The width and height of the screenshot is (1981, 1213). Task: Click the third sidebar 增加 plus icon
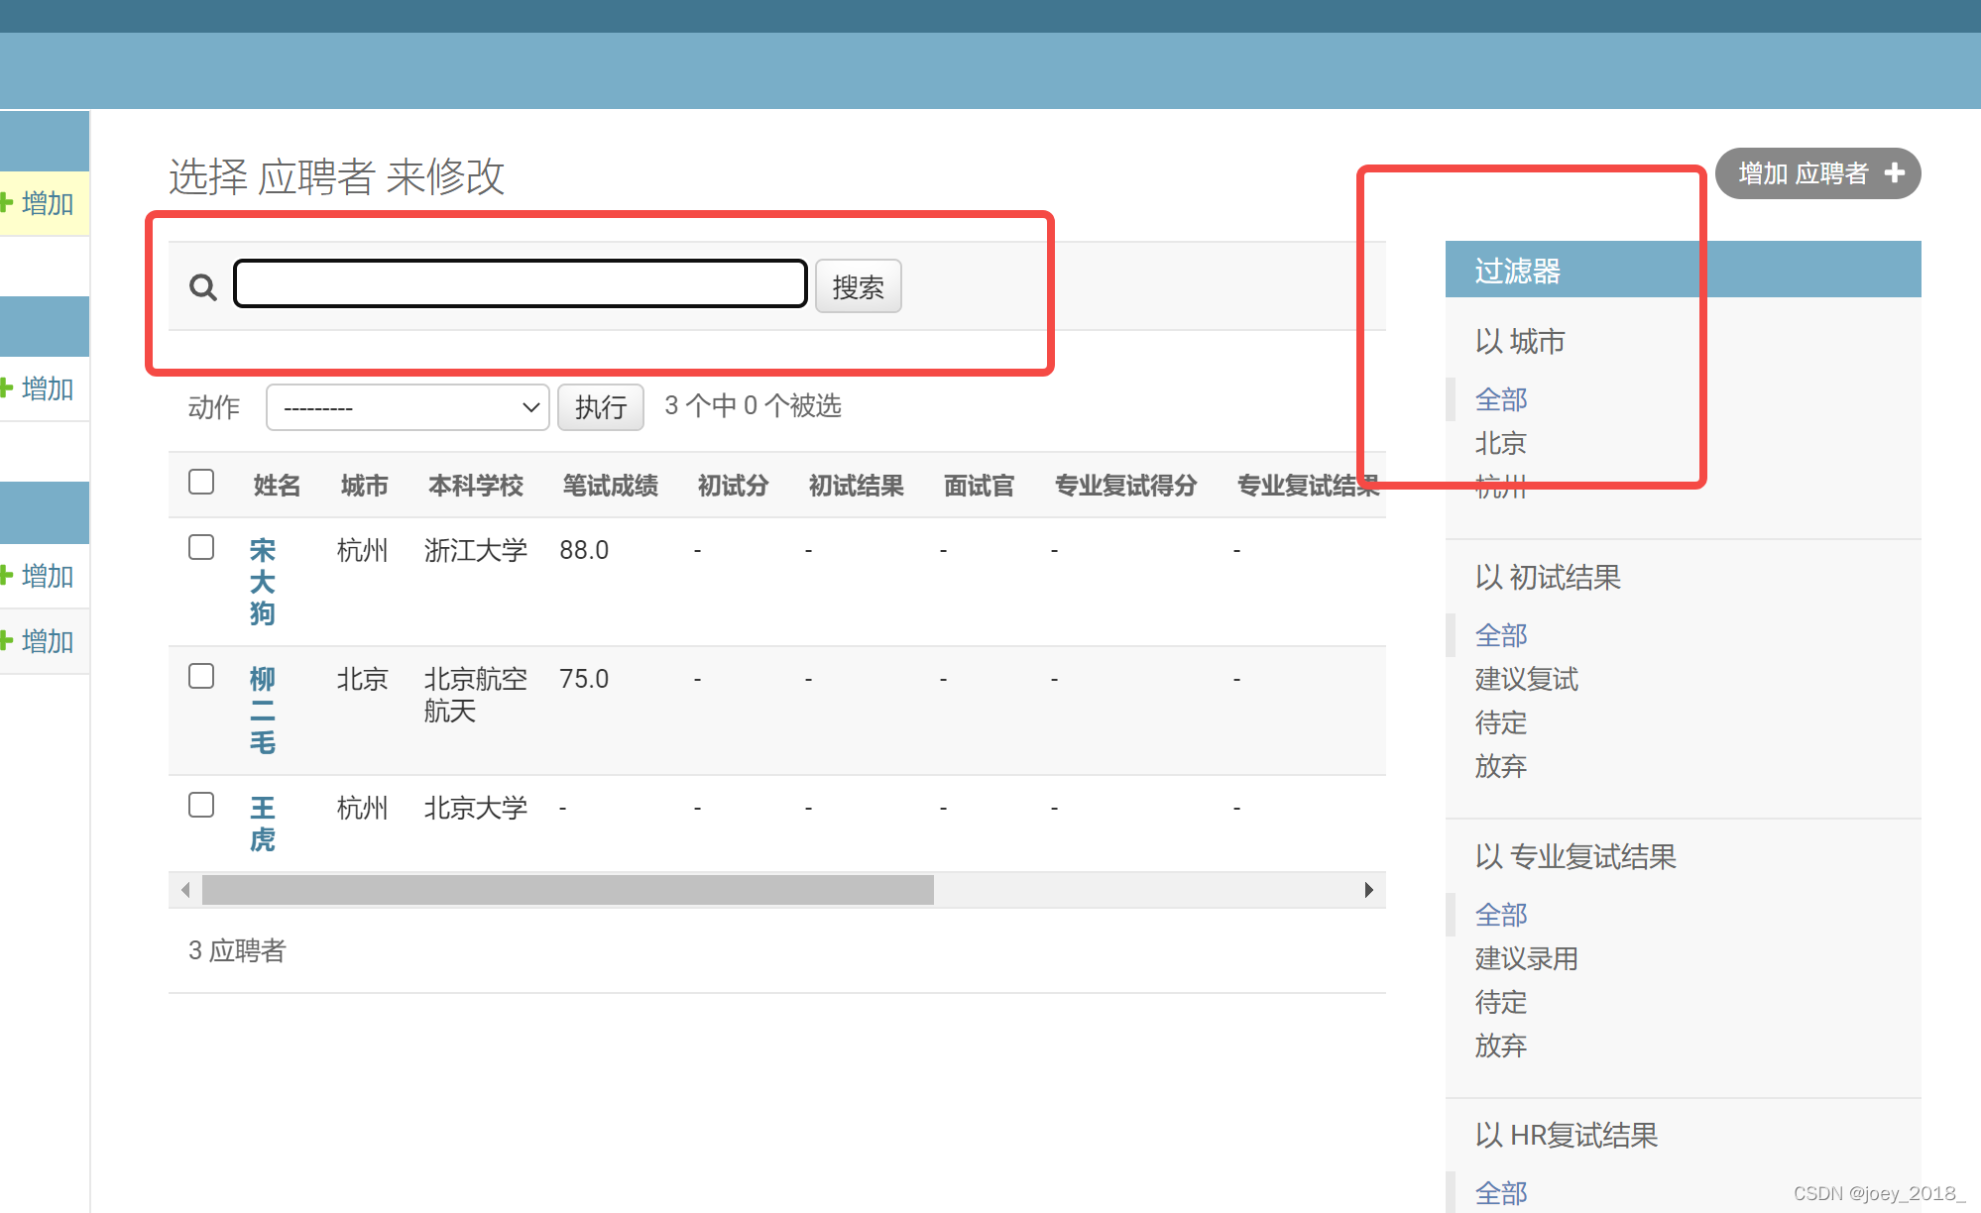click(6, 575)
